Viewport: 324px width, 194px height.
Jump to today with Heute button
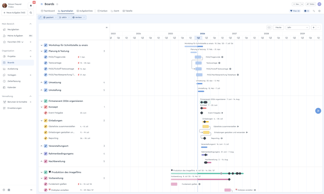click(279, 28)
